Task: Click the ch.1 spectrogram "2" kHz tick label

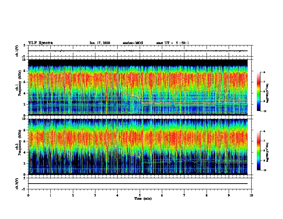Action: (x=25, y=104)
